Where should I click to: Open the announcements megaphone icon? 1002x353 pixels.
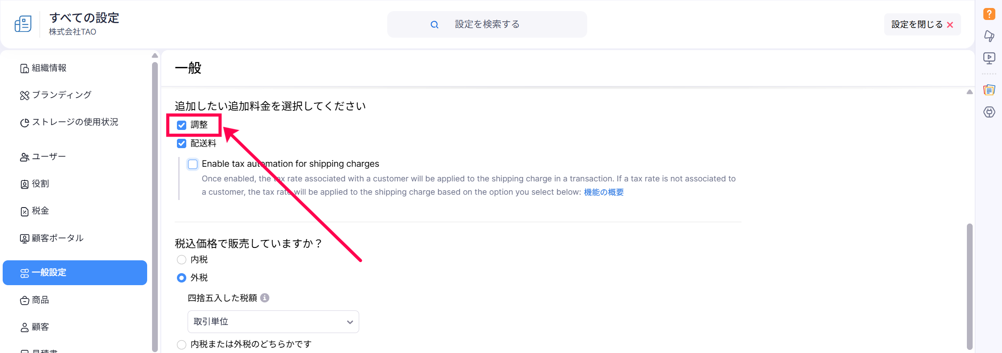989,36
